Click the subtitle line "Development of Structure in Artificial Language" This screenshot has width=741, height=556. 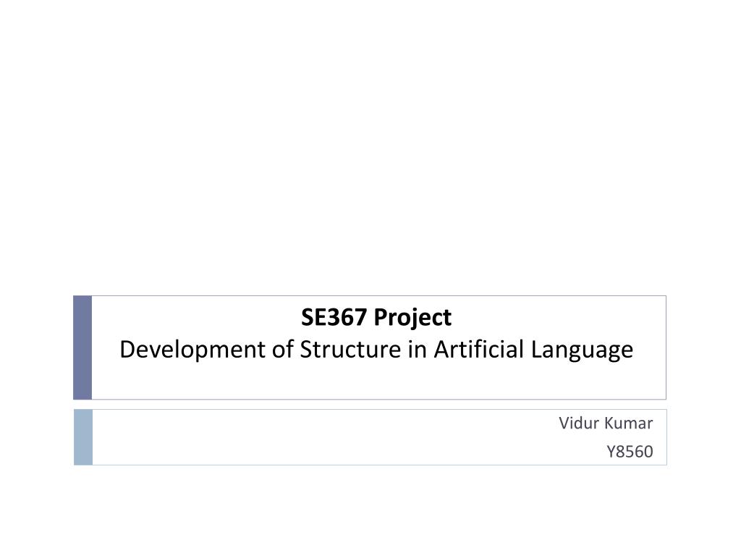pyautogui.click(x=376, y=351)
